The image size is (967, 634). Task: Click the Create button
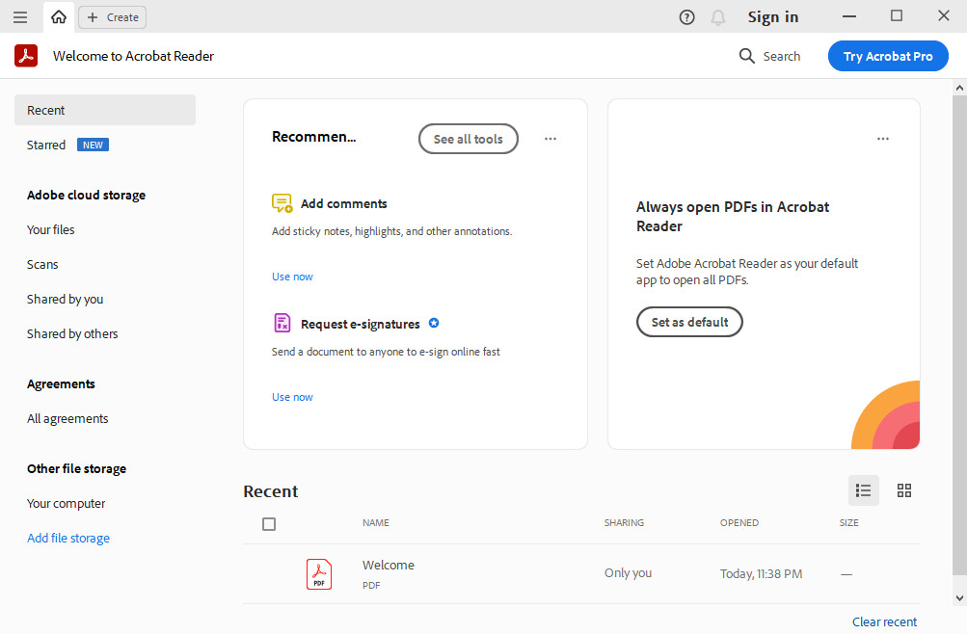[x=112, y=17]
